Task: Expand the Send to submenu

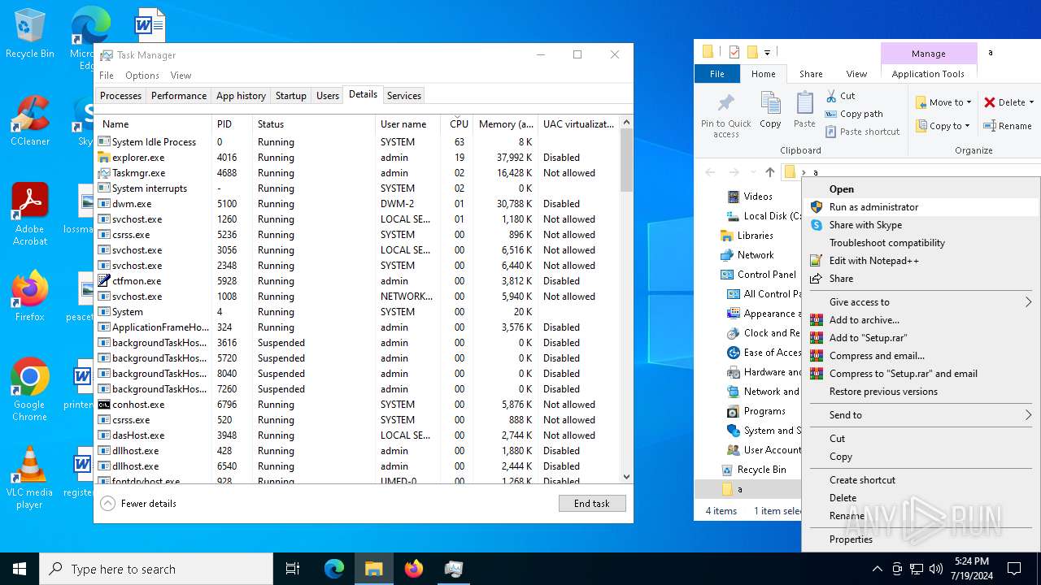Action: [921, 415]
